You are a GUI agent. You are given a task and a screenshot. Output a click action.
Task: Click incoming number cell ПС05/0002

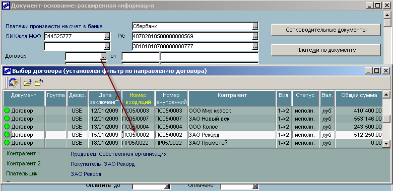(138, 135)
